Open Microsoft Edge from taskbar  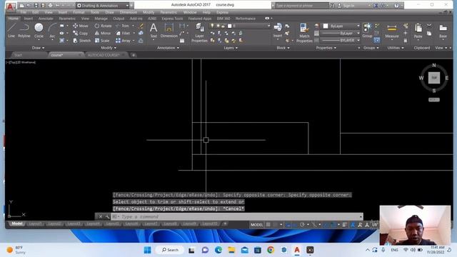(219, 250)
